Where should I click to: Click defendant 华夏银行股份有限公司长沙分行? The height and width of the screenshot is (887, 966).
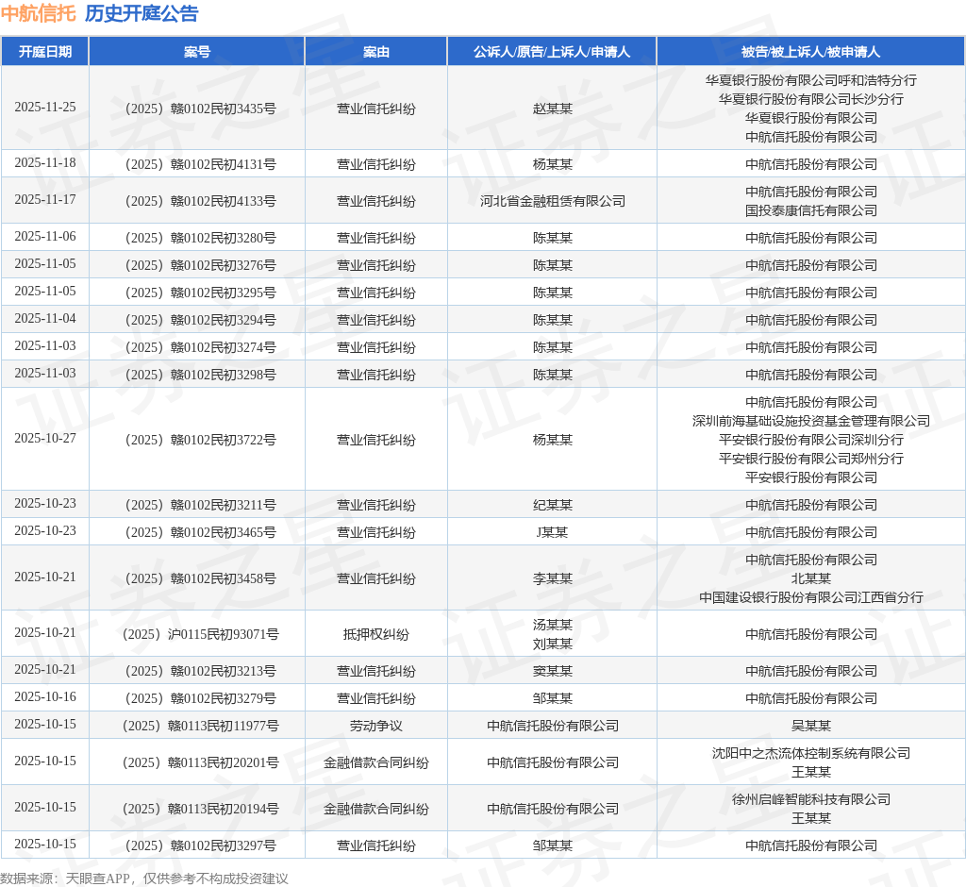810,99
